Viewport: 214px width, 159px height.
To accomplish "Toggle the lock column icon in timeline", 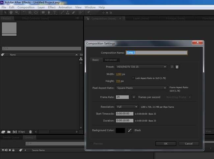I will click(x=13, y=150).
